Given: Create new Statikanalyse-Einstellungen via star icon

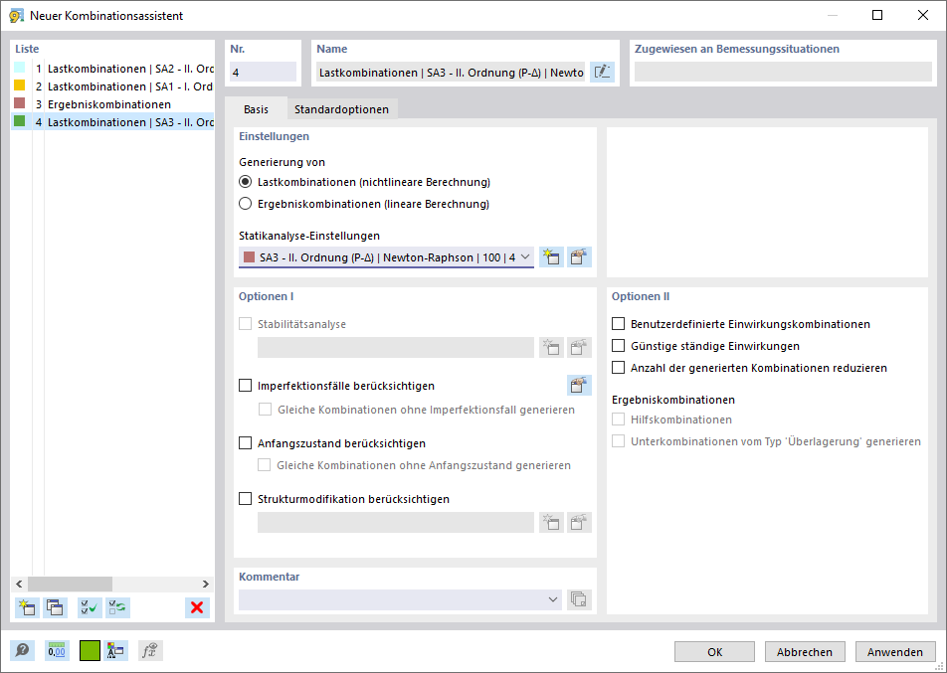Looking at the screenshot, I should [551, 256].
